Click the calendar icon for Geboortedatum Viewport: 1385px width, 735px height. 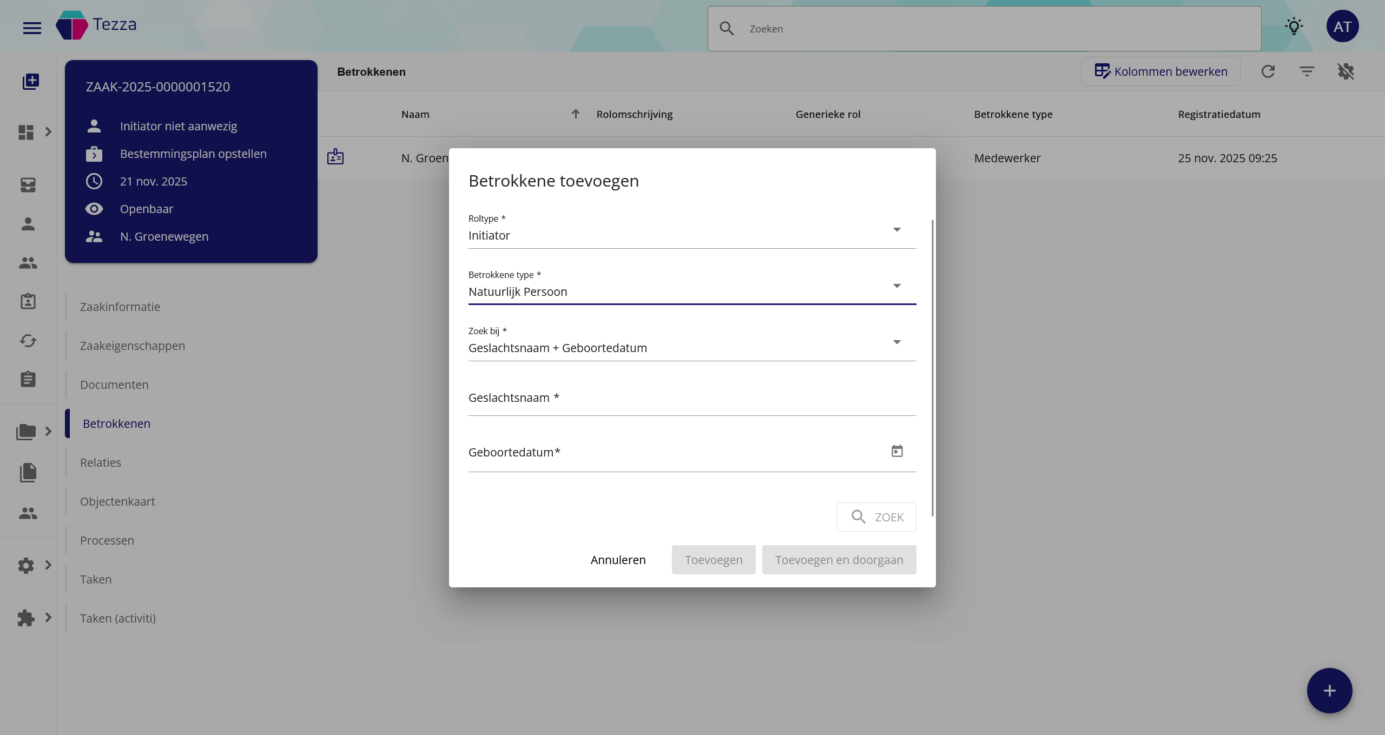(x=896, y=451)
